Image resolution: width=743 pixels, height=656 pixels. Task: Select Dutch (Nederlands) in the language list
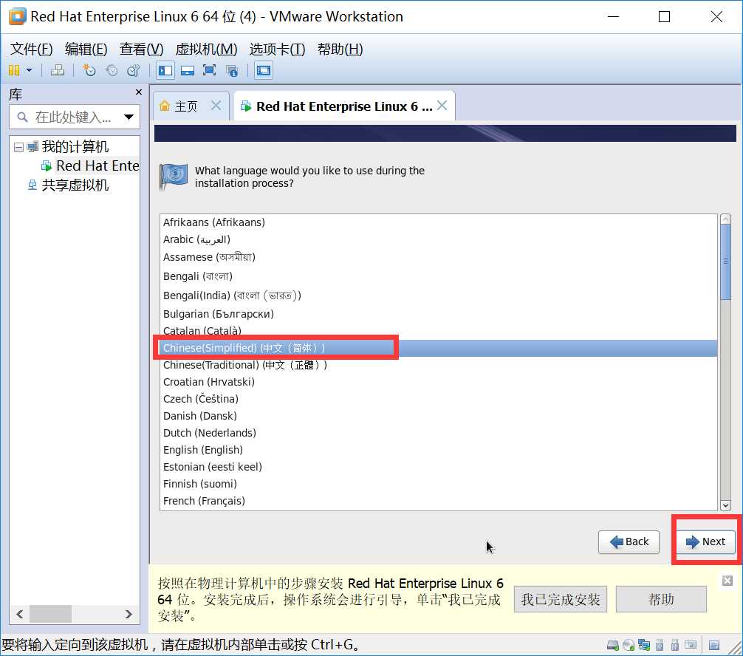[x=438, y=433]
